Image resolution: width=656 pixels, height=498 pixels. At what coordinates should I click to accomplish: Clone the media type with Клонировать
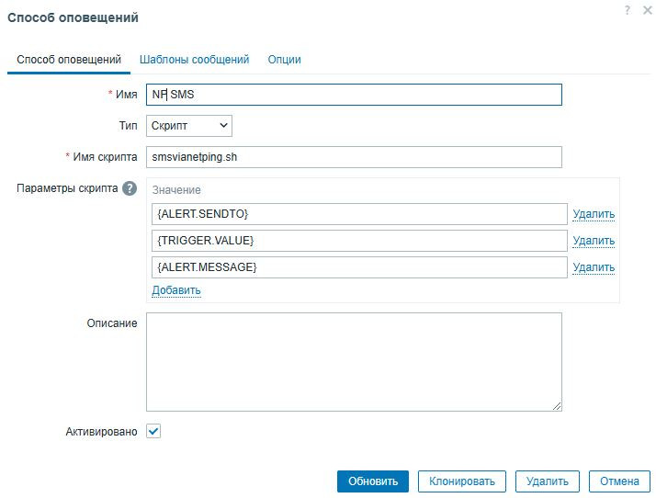click(462, 481)
